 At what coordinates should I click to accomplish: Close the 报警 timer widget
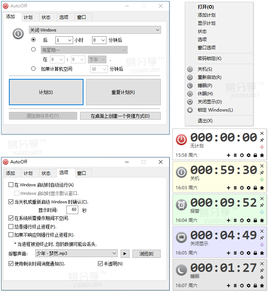click(x=262, y=199)
